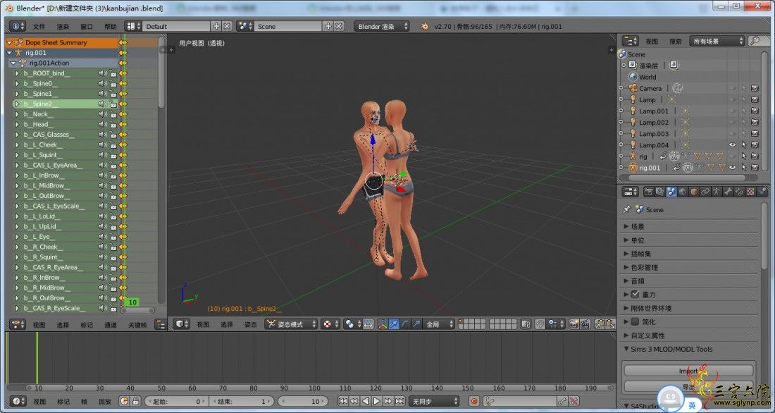Viewport: 775px width, 413px height.
Task: Open the 姿态 (Pose) menu in viewport header
Action: (251, 324)
